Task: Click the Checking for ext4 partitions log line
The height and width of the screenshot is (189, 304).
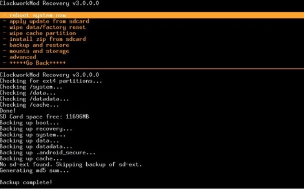Action: (51, 81)
